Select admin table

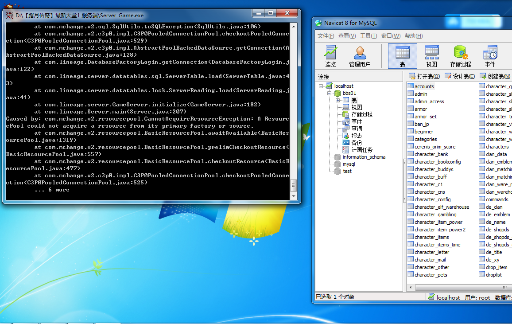pyautogui.click(x=421, y=94)
